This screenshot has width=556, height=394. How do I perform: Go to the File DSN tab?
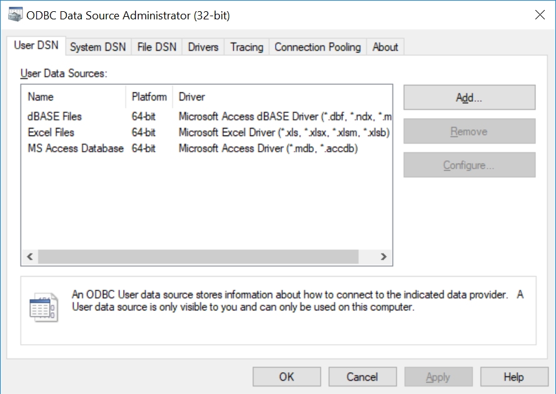[157, 47]
